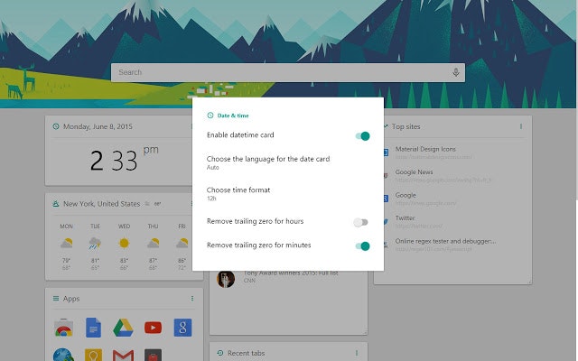The width and height of the screenshot is (578, 361).
Task: Click the 2 33 pm clock display
Action: click(124, 161)
